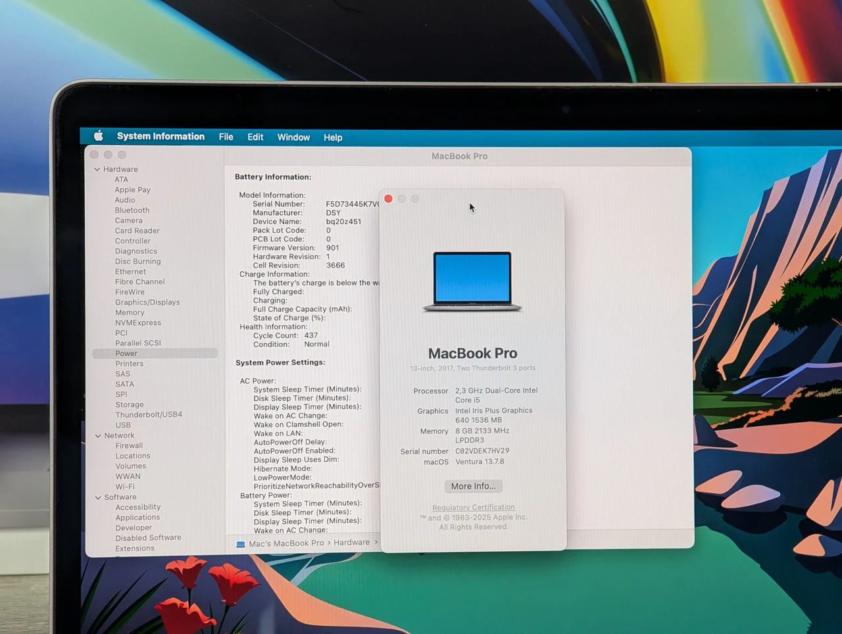Select Bluetooth in the sidebar

point(132,210)
